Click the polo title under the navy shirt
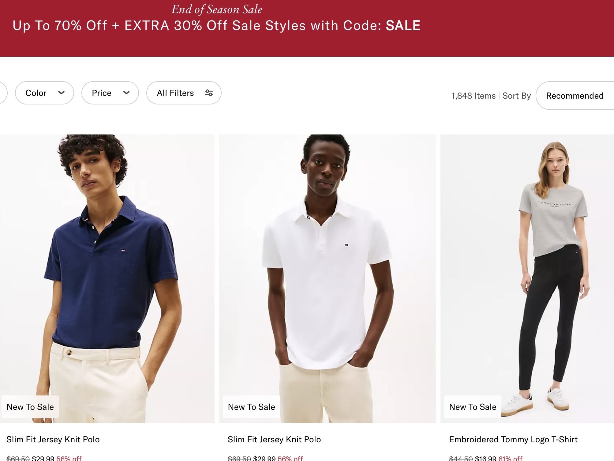 point(53,440)
